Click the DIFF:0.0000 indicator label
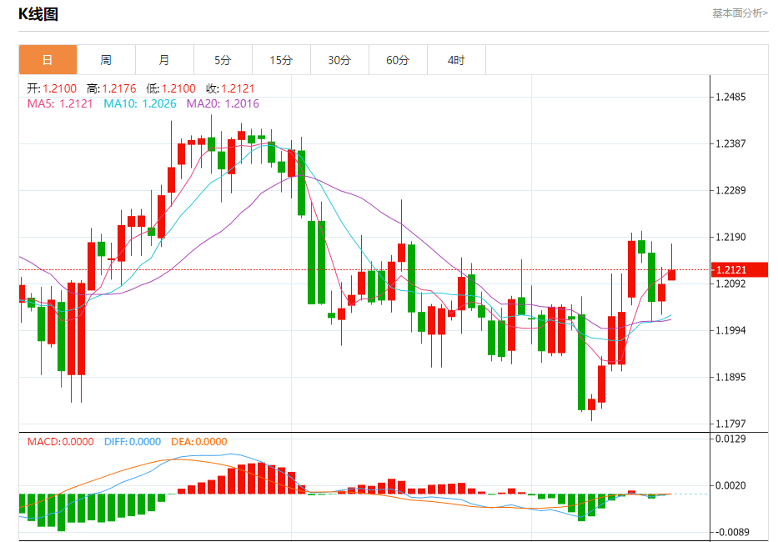This screenshot has width=778, height=542. click(x=133, y=442)
